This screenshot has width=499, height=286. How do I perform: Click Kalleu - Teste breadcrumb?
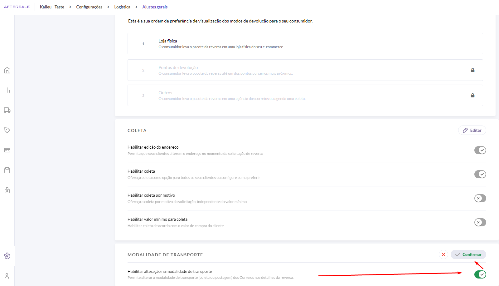click(52, 7)
